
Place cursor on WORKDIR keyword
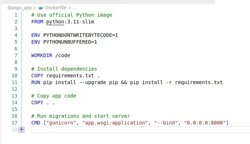pos(42,55)
